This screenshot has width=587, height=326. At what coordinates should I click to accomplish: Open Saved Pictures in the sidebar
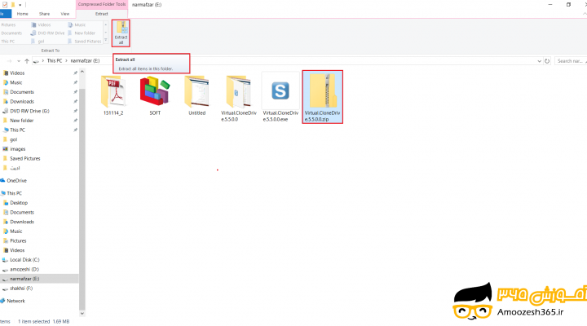coord(24,158)
